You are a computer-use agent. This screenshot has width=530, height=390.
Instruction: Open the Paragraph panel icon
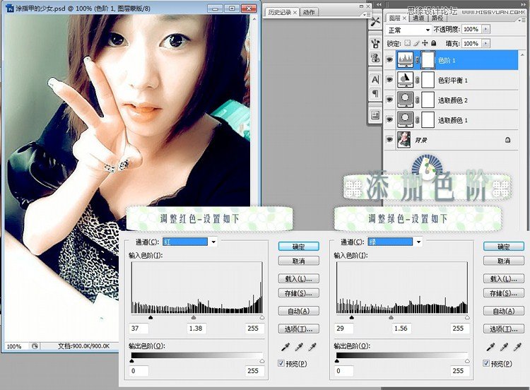click(x=375, y=93)
